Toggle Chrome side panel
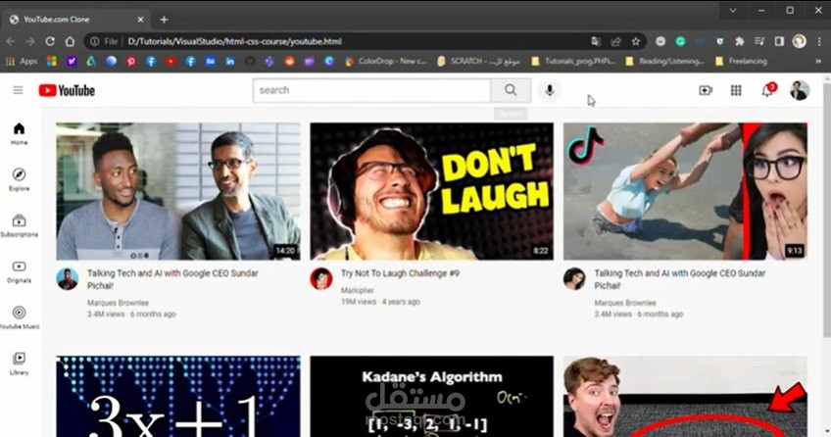Viewport: 831px width, 437px height. [x=779, y=41]
